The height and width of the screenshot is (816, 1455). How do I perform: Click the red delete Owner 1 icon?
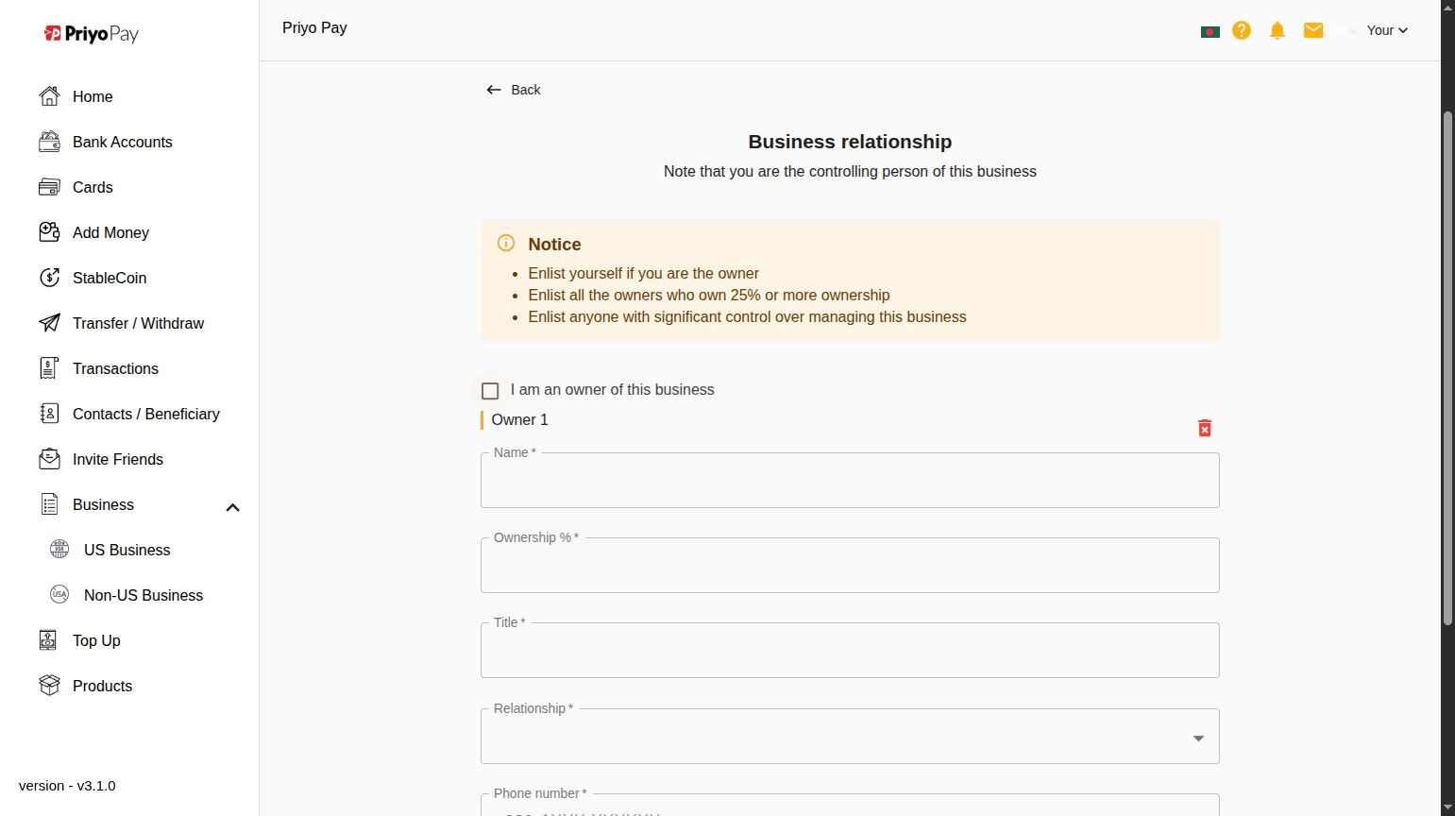pos(1205,429)
